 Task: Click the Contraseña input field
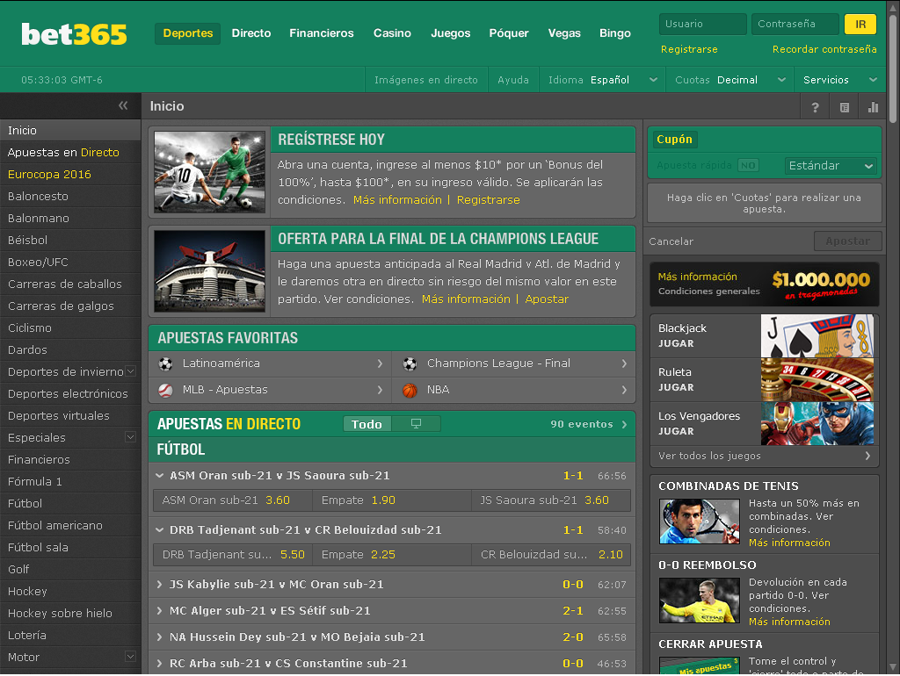[795, 24]
